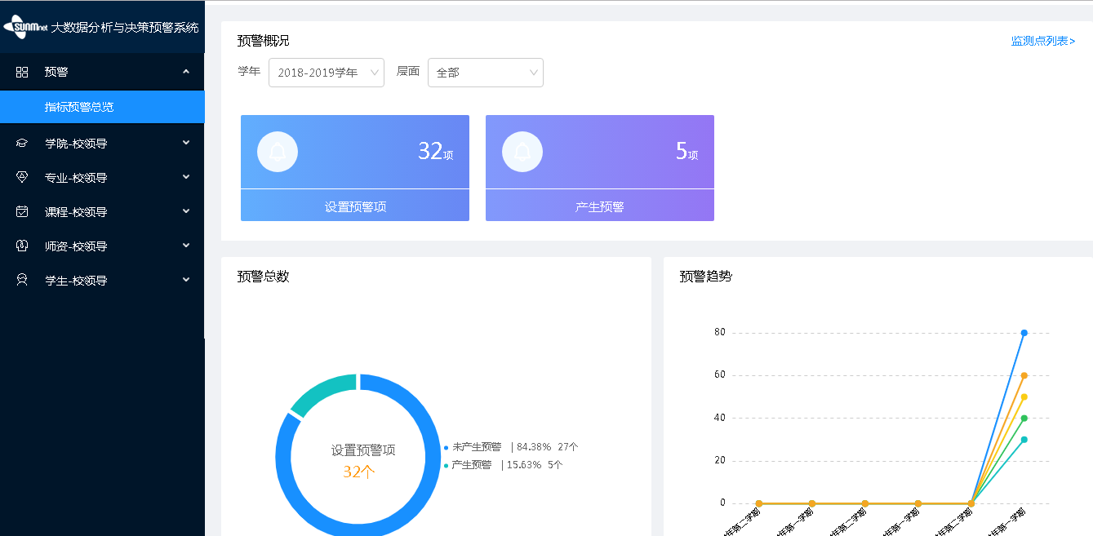Toggle the 未产生预警 legend item
This screenshot has width=1093, height=536.
tap(477, 447)
